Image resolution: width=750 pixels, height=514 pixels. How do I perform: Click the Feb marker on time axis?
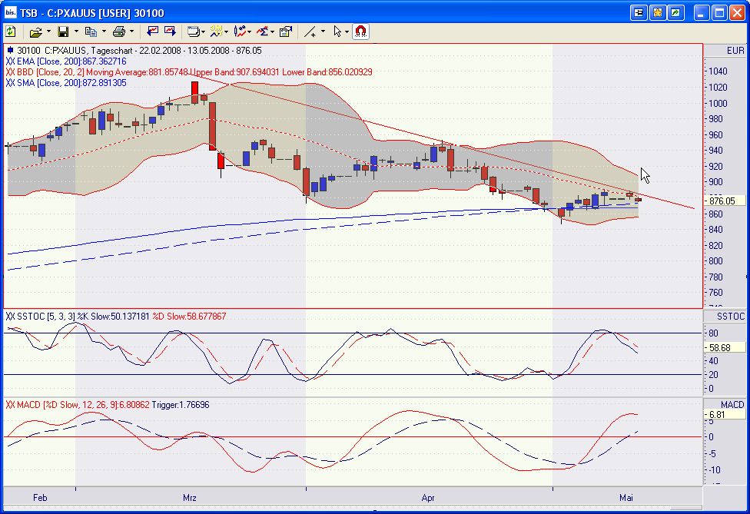pyautogui.click(x=40, y=498)
